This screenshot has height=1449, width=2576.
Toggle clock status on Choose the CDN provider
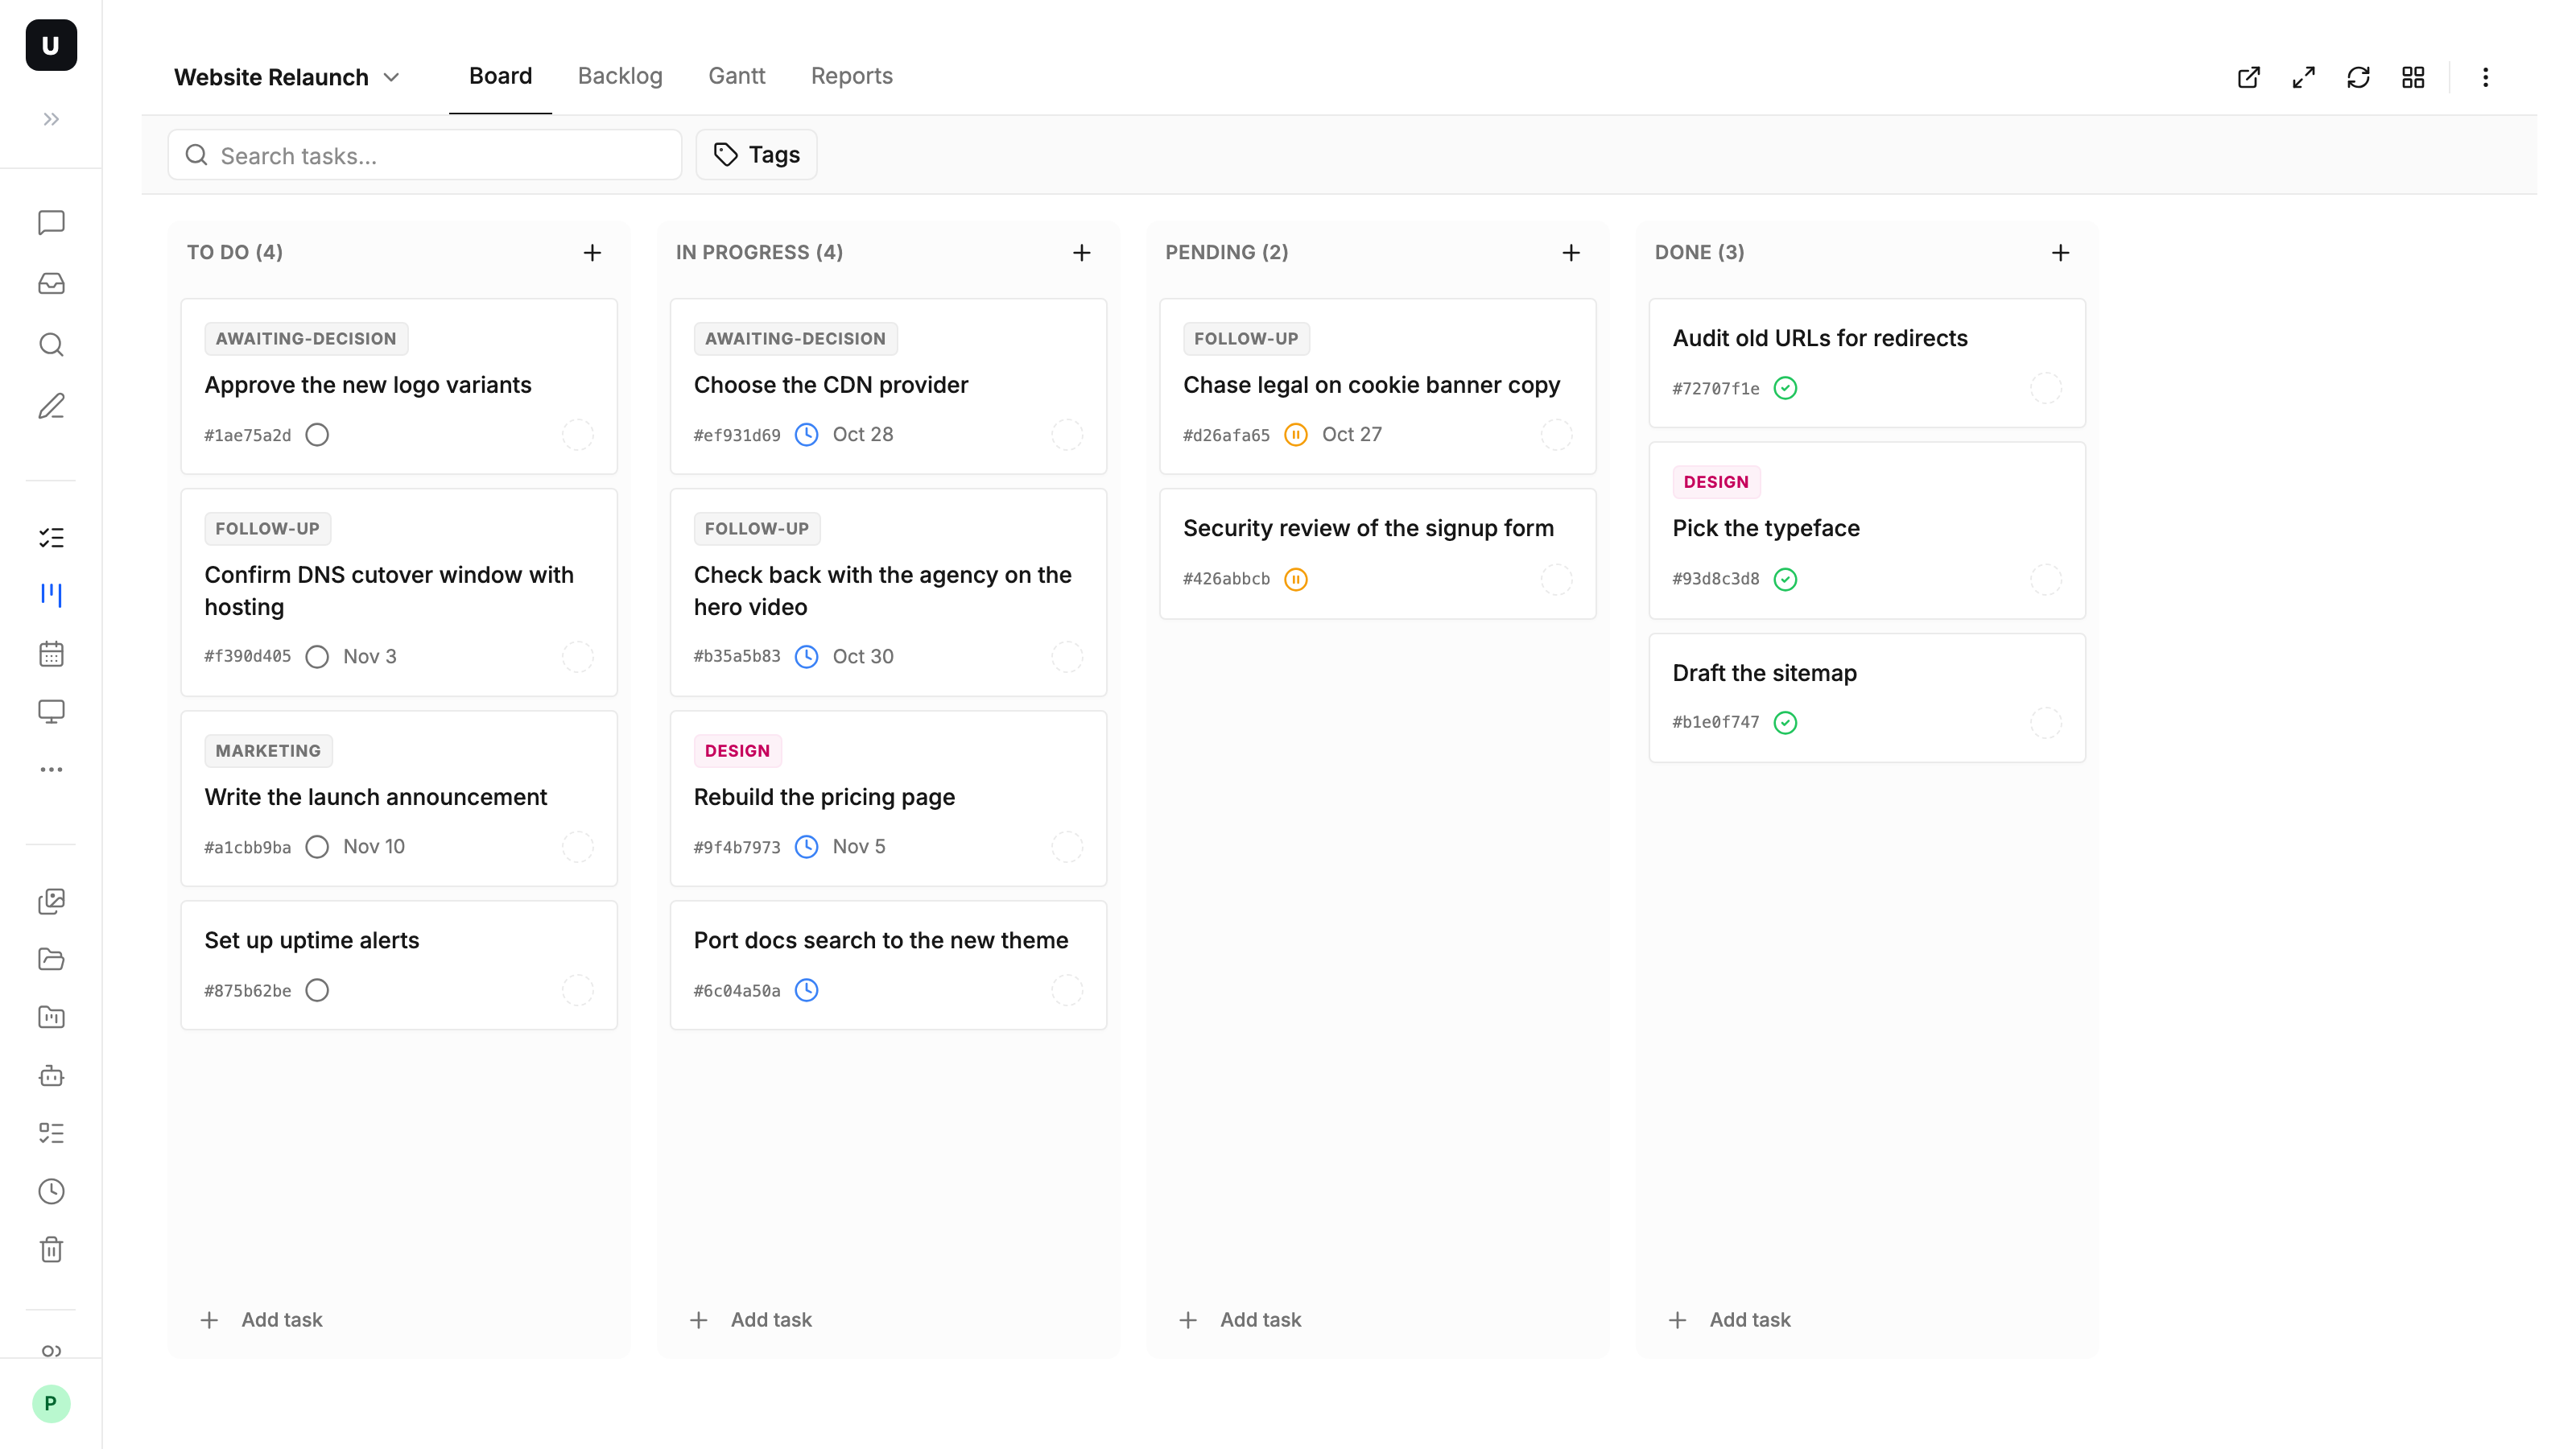806,435
